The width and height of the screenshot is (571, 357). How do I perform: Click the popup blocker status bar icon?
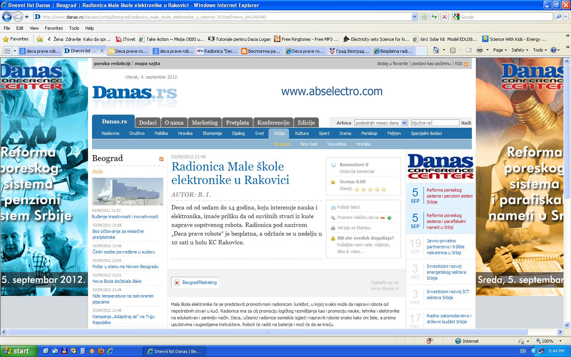click(x=429, y=341)
